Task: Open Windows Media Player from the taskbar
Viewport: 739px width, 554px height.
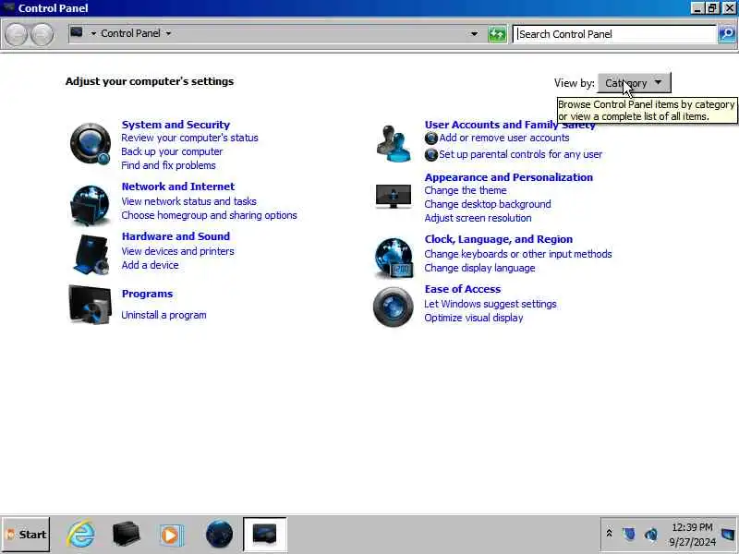Action: coord(170,535)
